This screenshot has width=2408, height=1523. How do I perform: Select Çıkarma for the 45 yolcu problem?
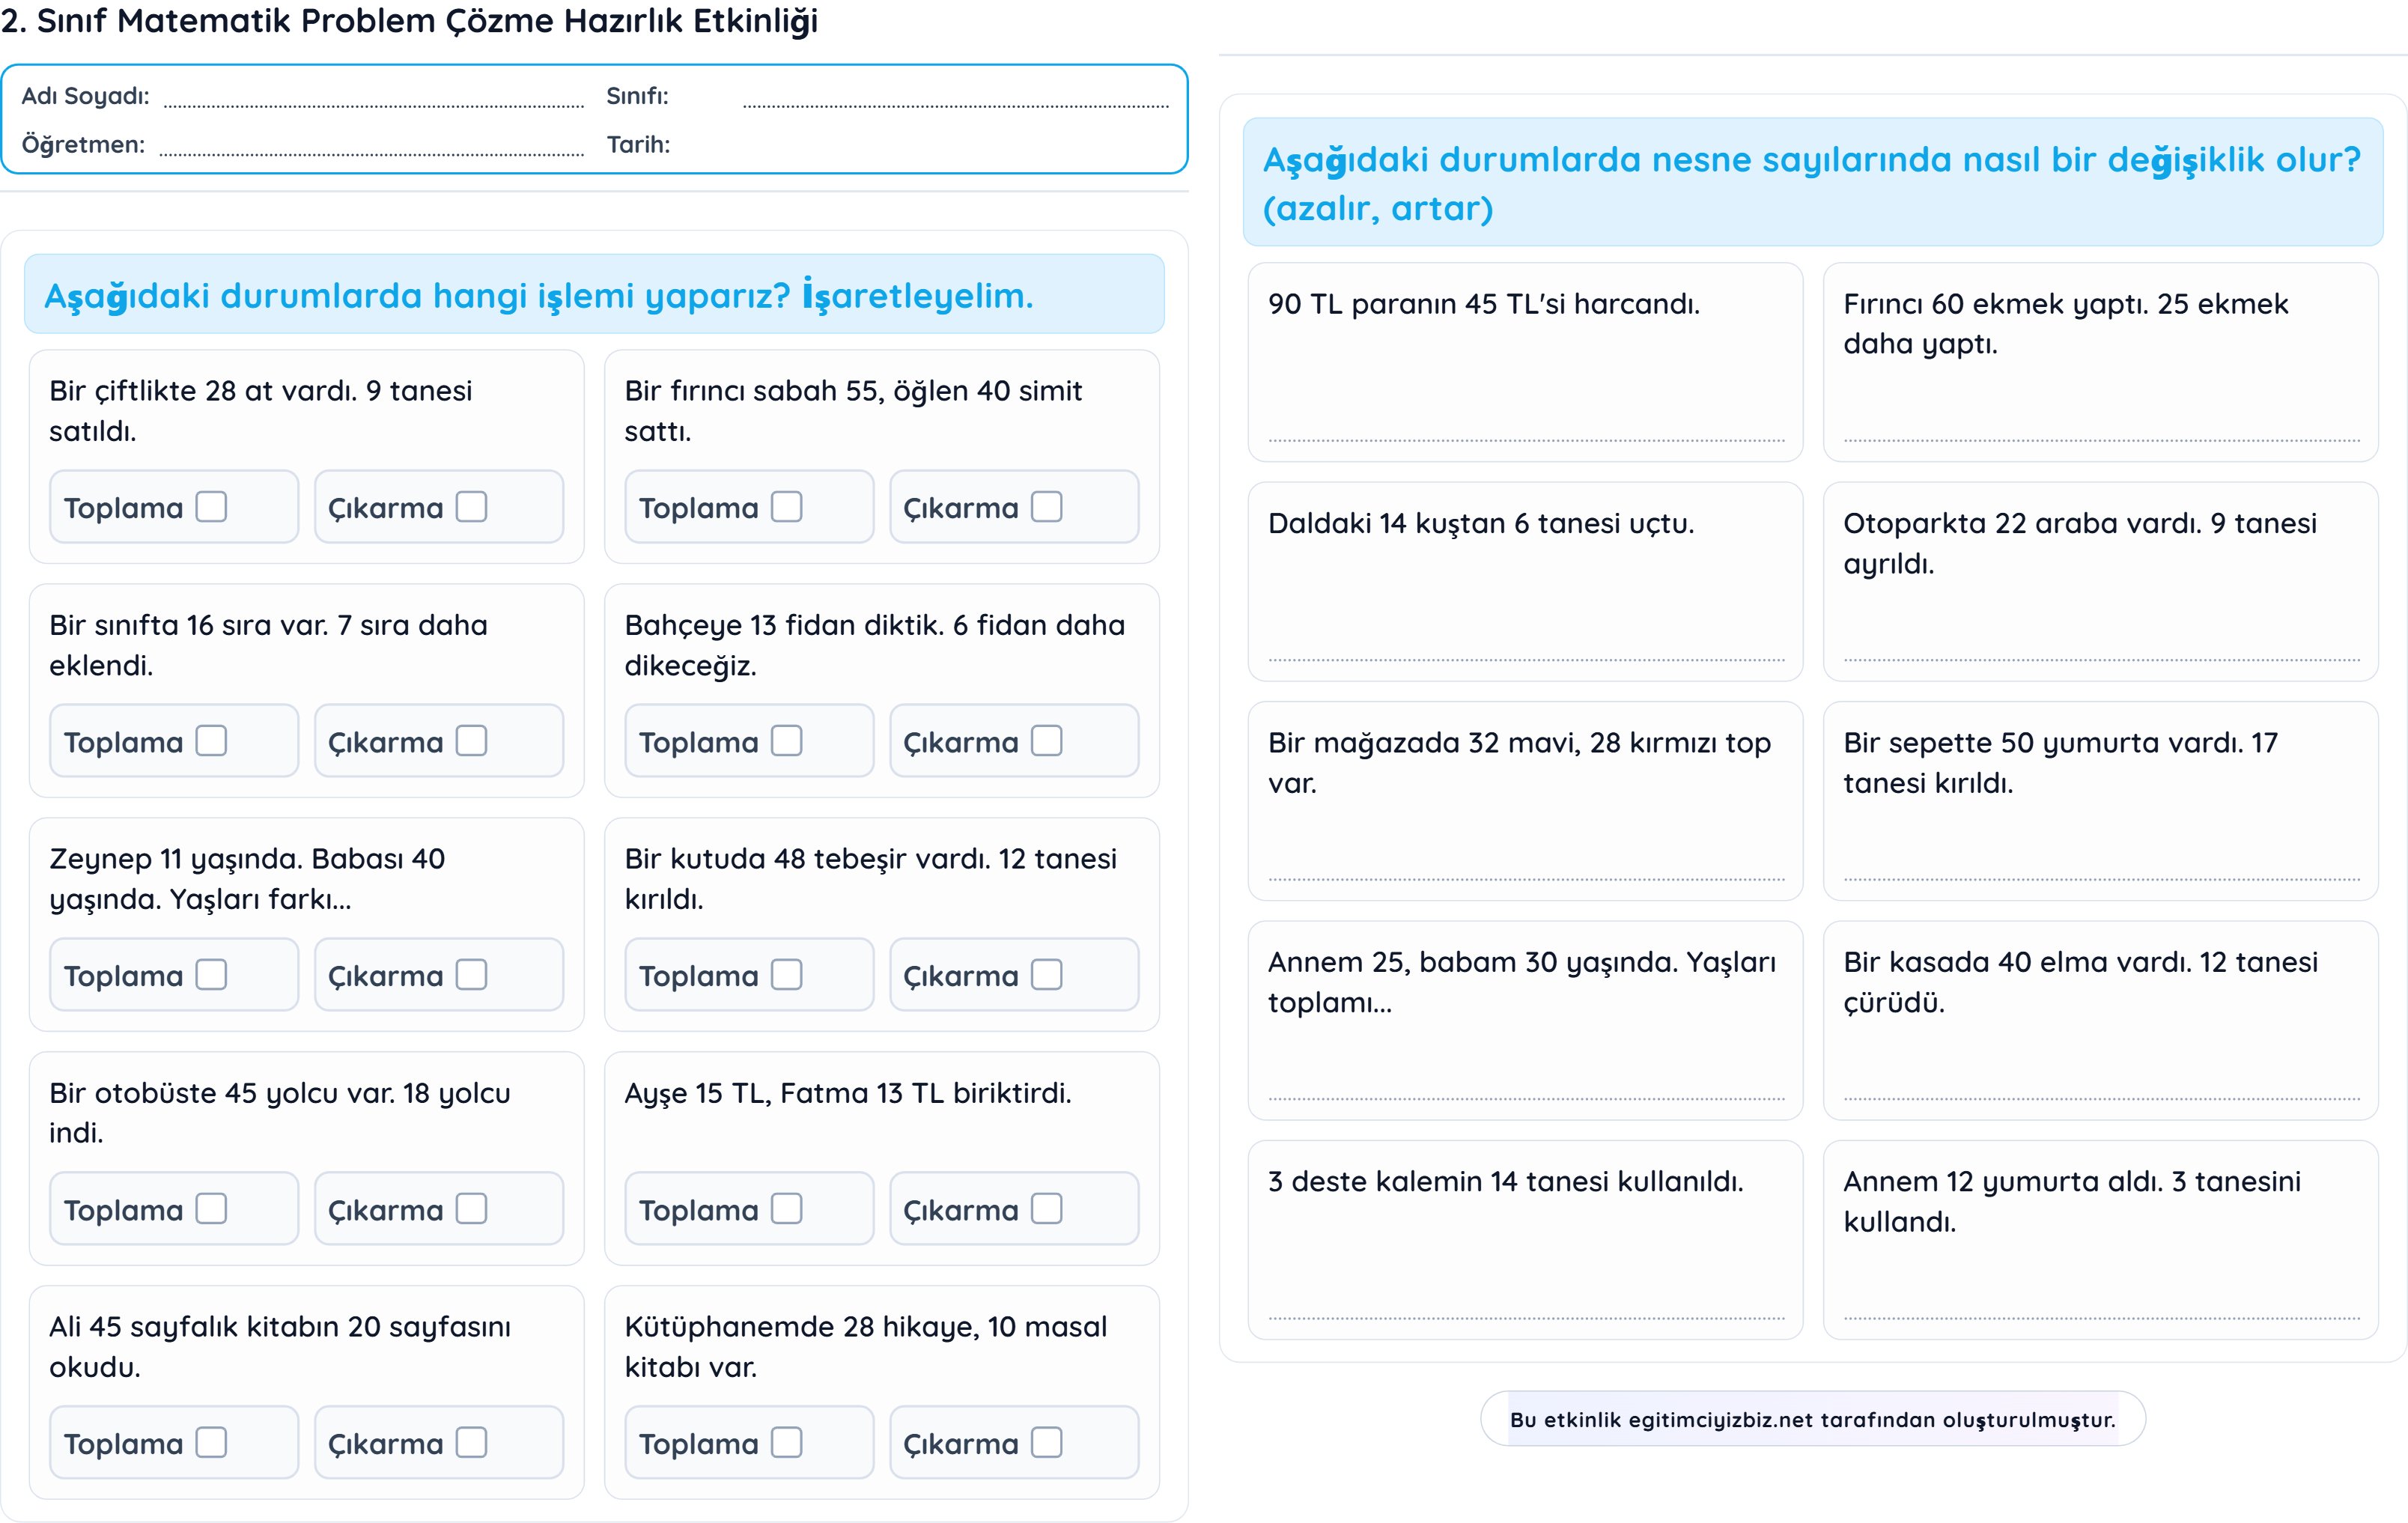tap(471, 1209)
